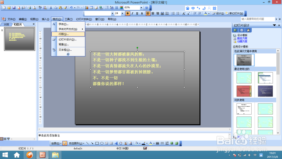Click the help search input field
Screen dimensions: 282x159
[x=258, y=19]
